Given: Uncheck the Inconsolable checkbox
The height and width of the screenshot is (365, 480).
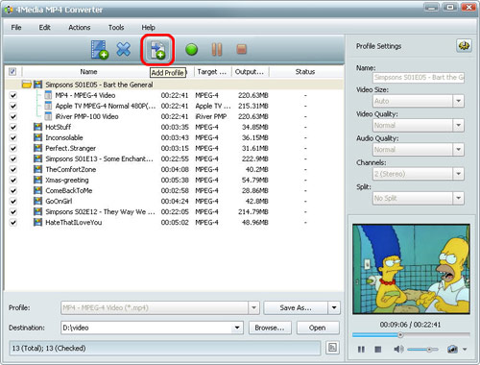Looking at the screenshot, I should pyautogui.click(x=13, y=137).
